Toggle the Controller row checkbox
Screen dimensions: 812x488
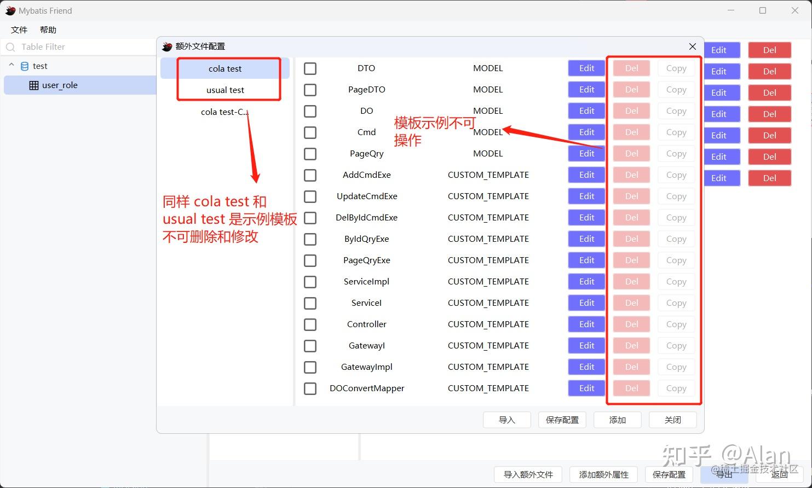pyautogui.click(x=310, y=324)
